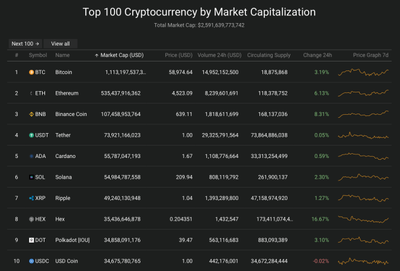Viewport: 400px width, 271px height.
Task: Sort by Circulating Supply column header
Action: (x=268, y=55)
